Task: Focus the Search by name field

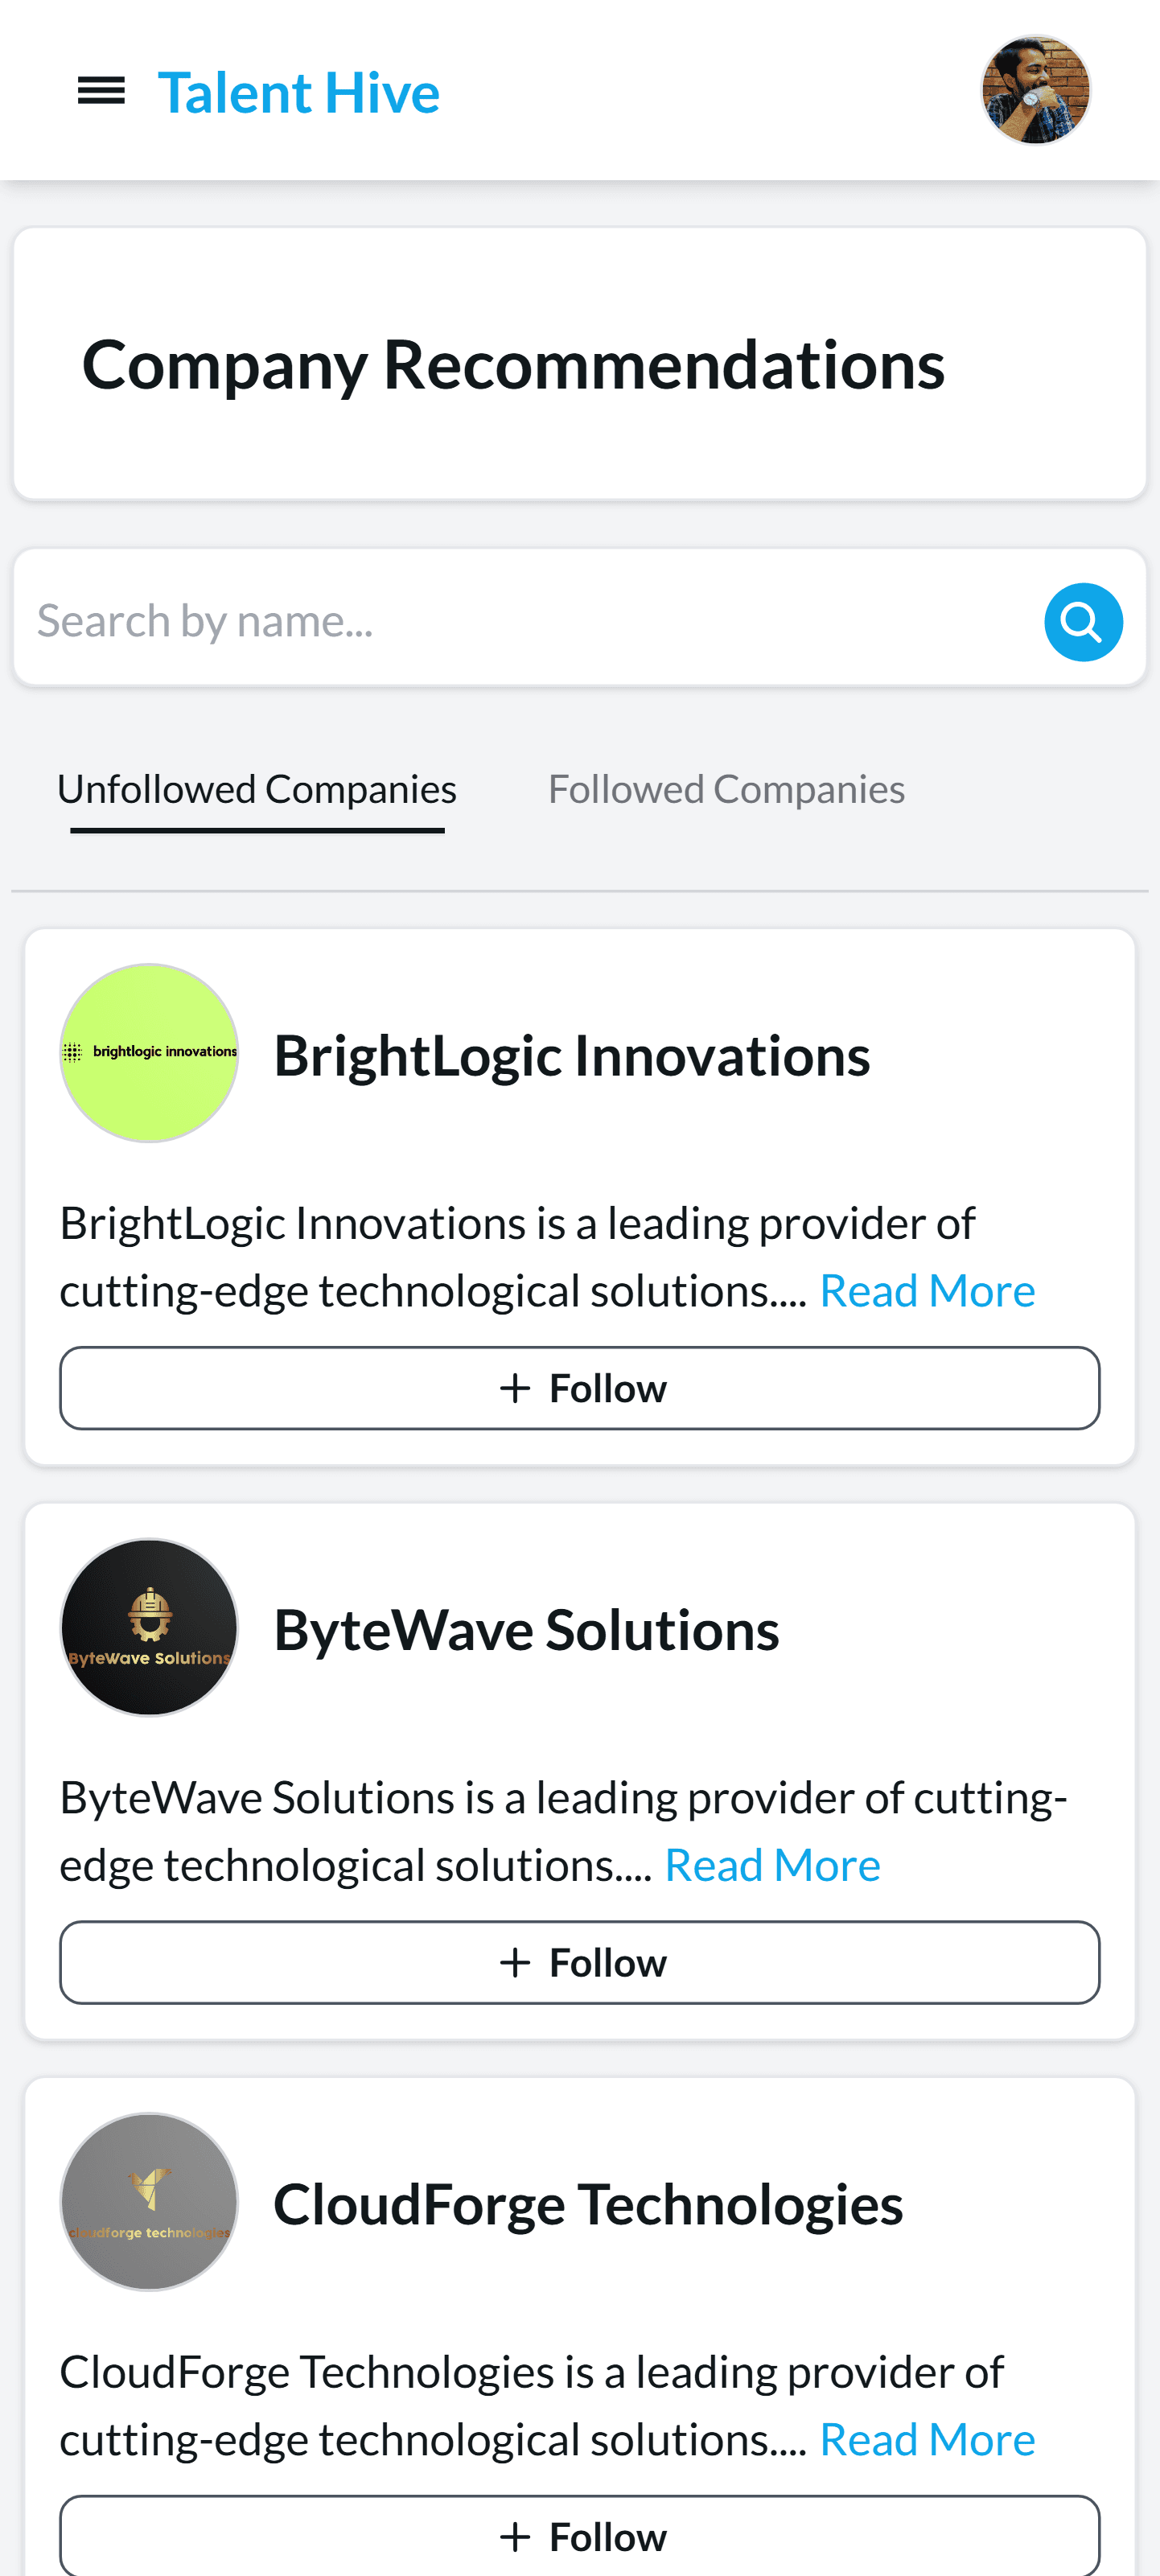Action: click(x=530, y=620)
